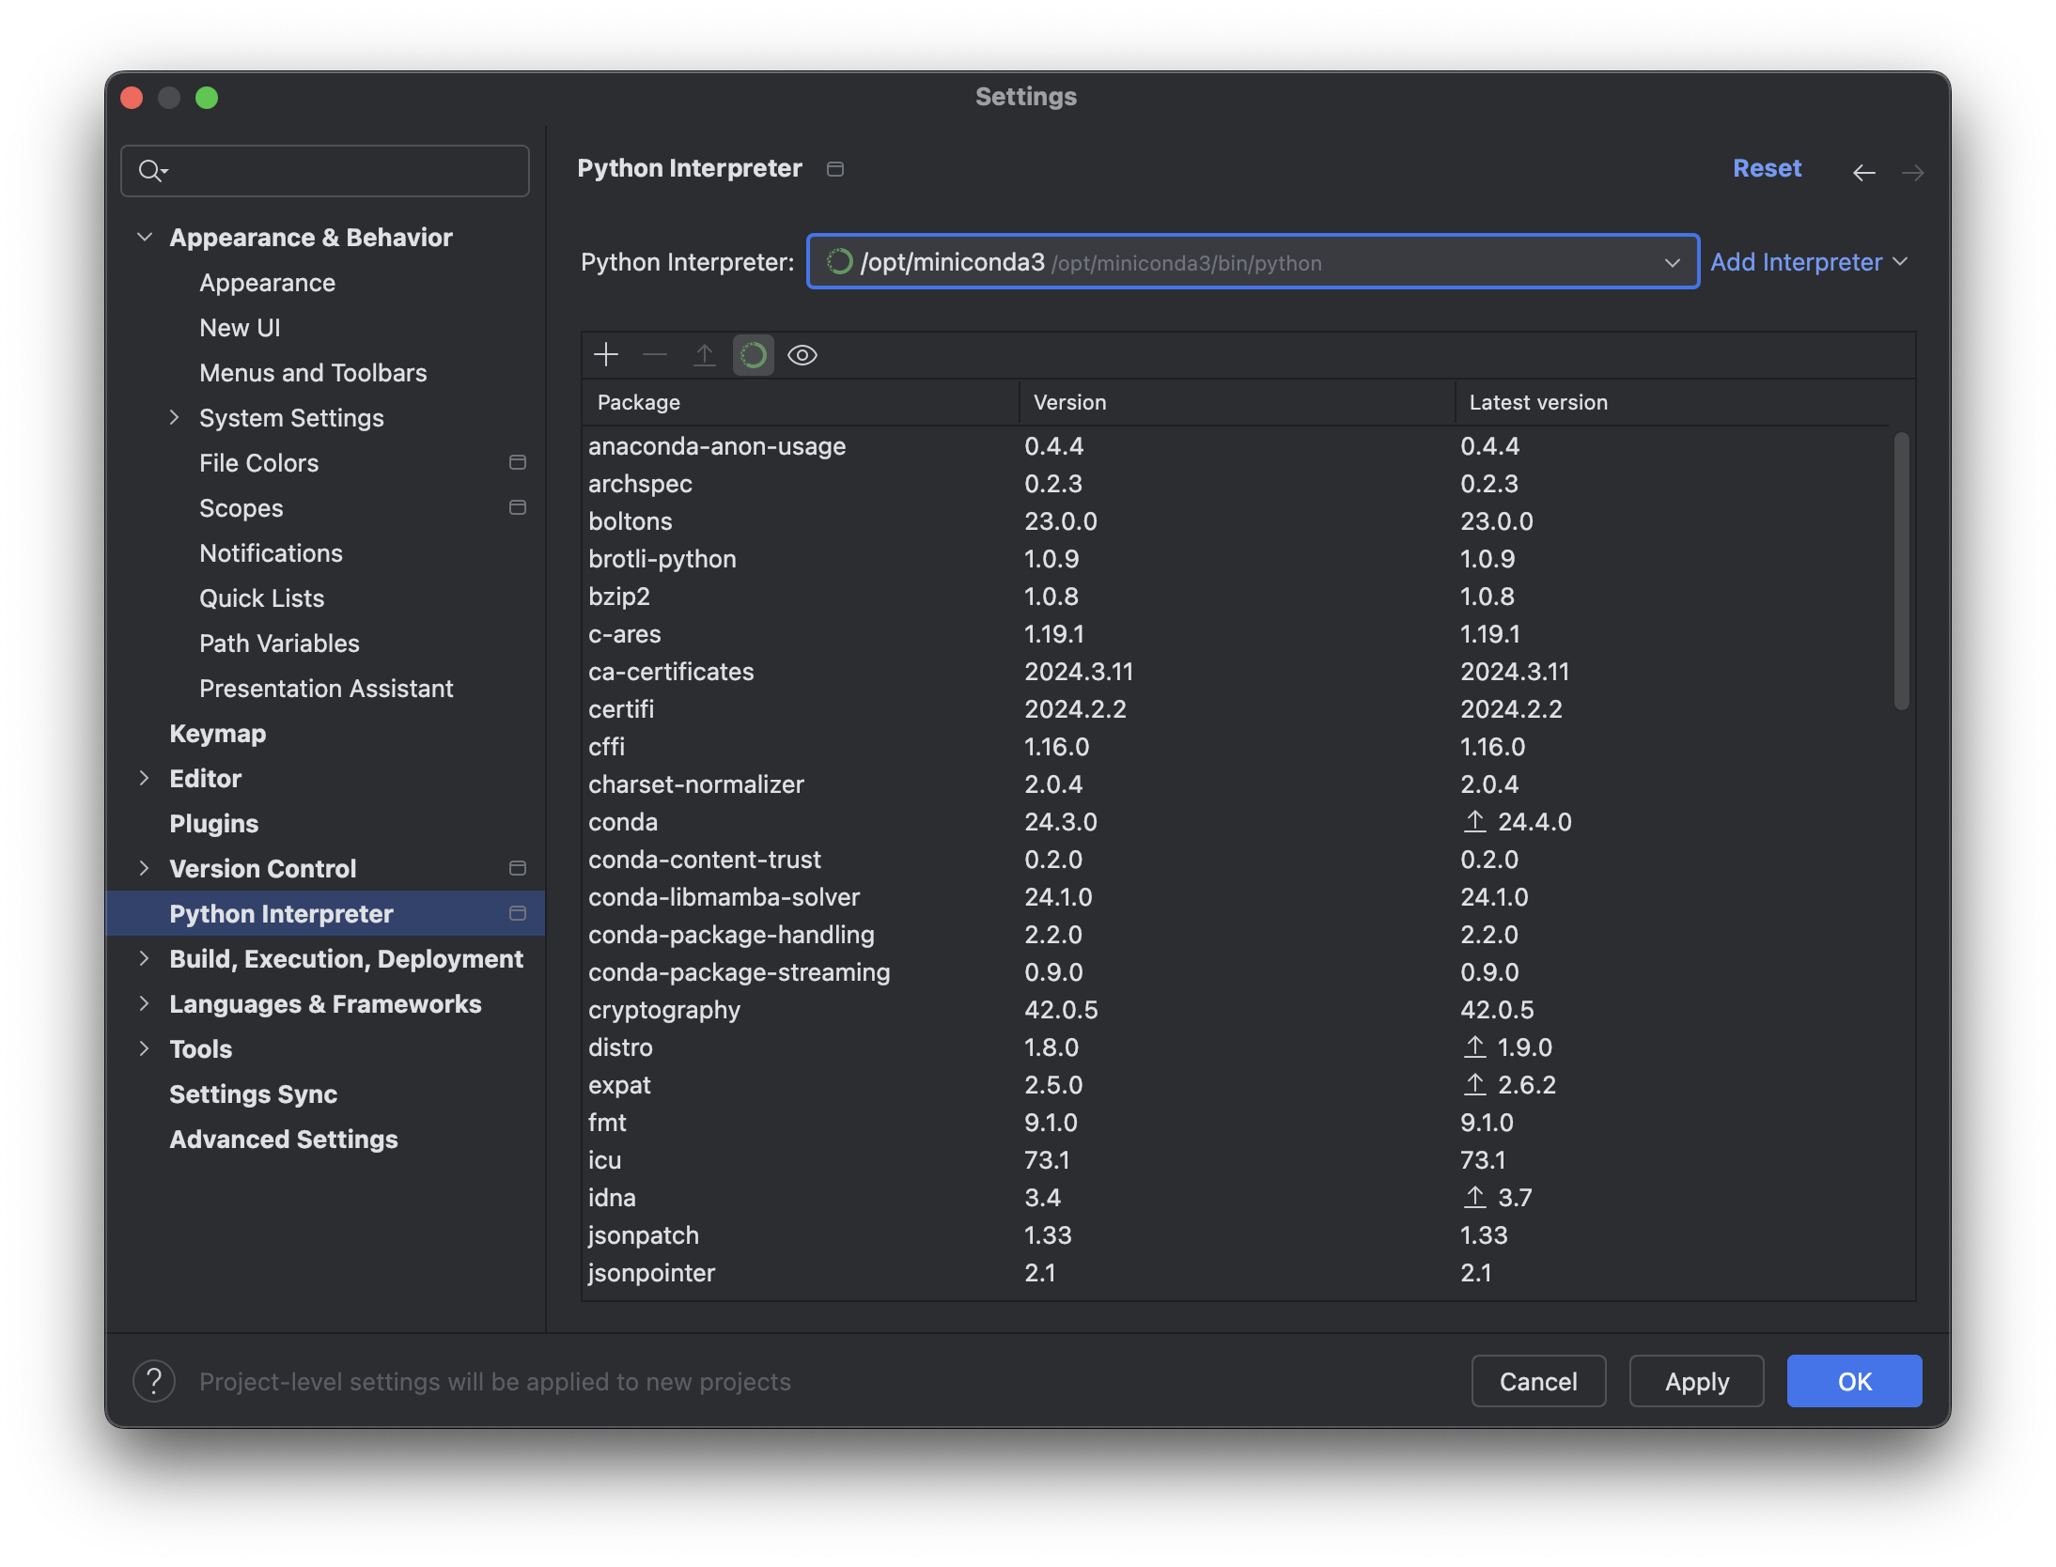The image size is (2056, 1567).
Task: Click the Reset link
Action: tap(1767, 168)
